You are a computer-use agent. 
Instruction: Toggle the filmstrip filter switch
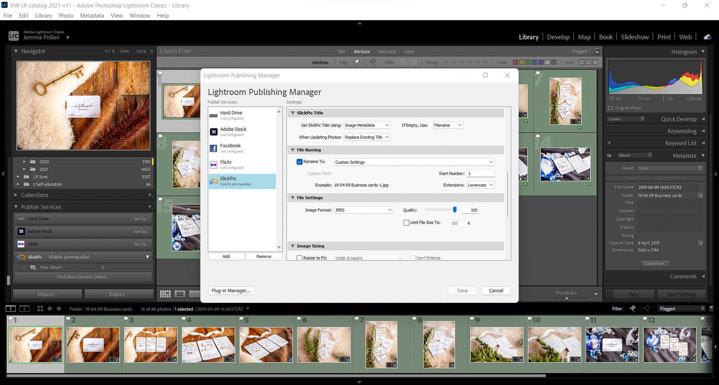(x=711, y=308)
